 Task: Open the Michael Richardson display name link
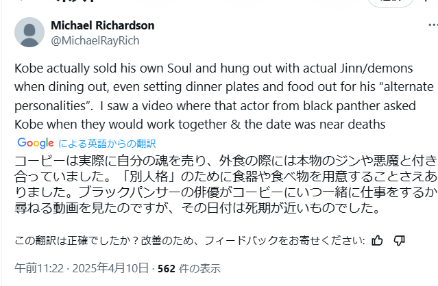coord(103,25)
